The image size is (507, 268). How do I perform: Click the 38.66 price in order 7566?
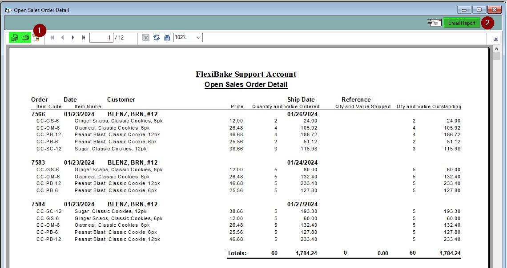(x=236, y=149)
